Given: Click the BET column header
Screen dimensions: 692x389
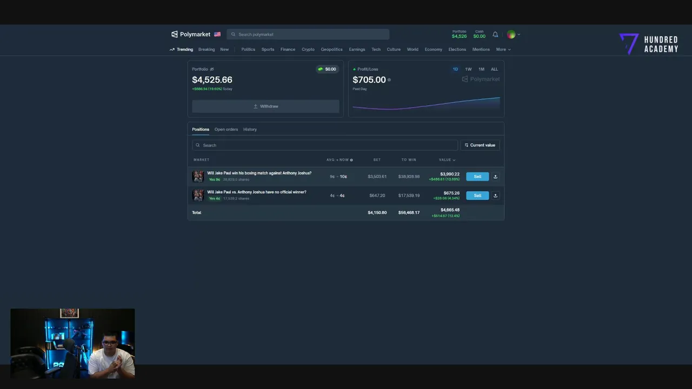Looking at the screenshot, I should pyautogui.click(x=377, y=160).
